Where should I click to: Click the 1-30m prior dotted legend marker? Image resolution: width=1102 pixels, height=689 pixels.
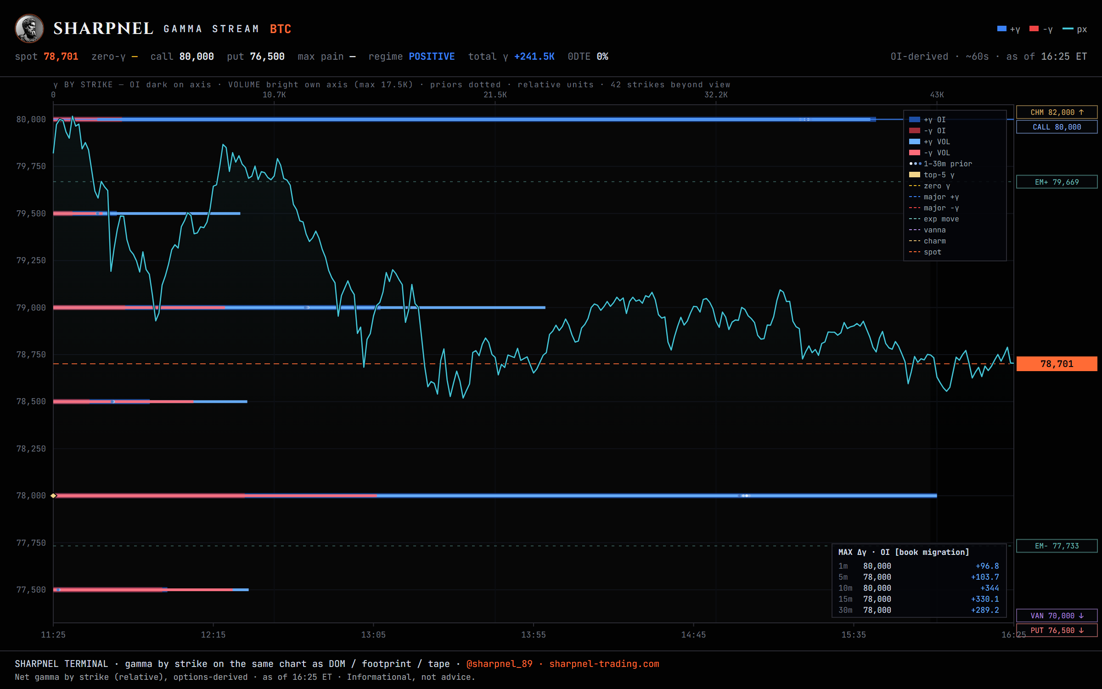click(915, 164)
